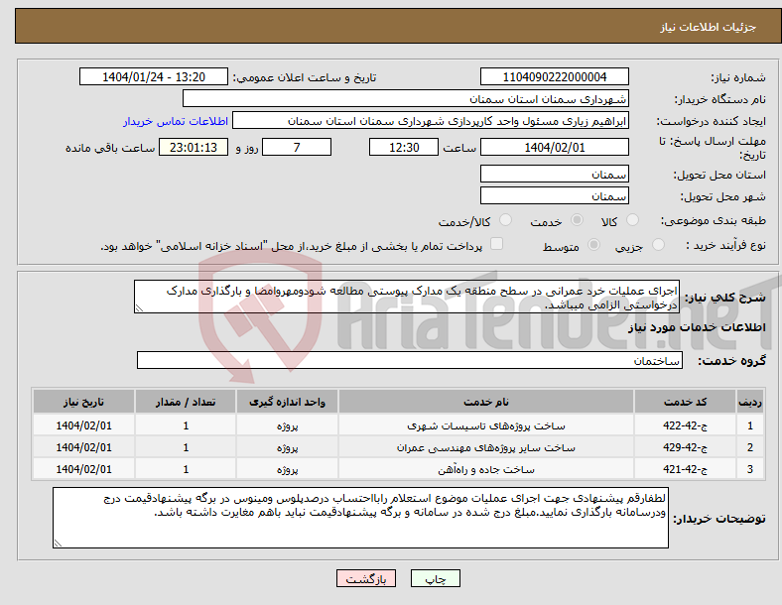Image resolution: width=782 pixels, height=605 pixels.
Task: Click the date cell in row 1
Action: (x=83, y=425)
